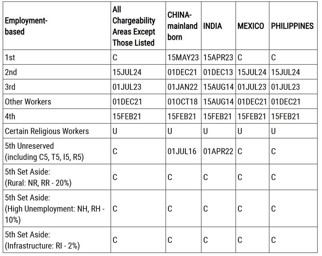Click the 5th Unreserved row label
The image size is (322, 256).
pos(44,151)
